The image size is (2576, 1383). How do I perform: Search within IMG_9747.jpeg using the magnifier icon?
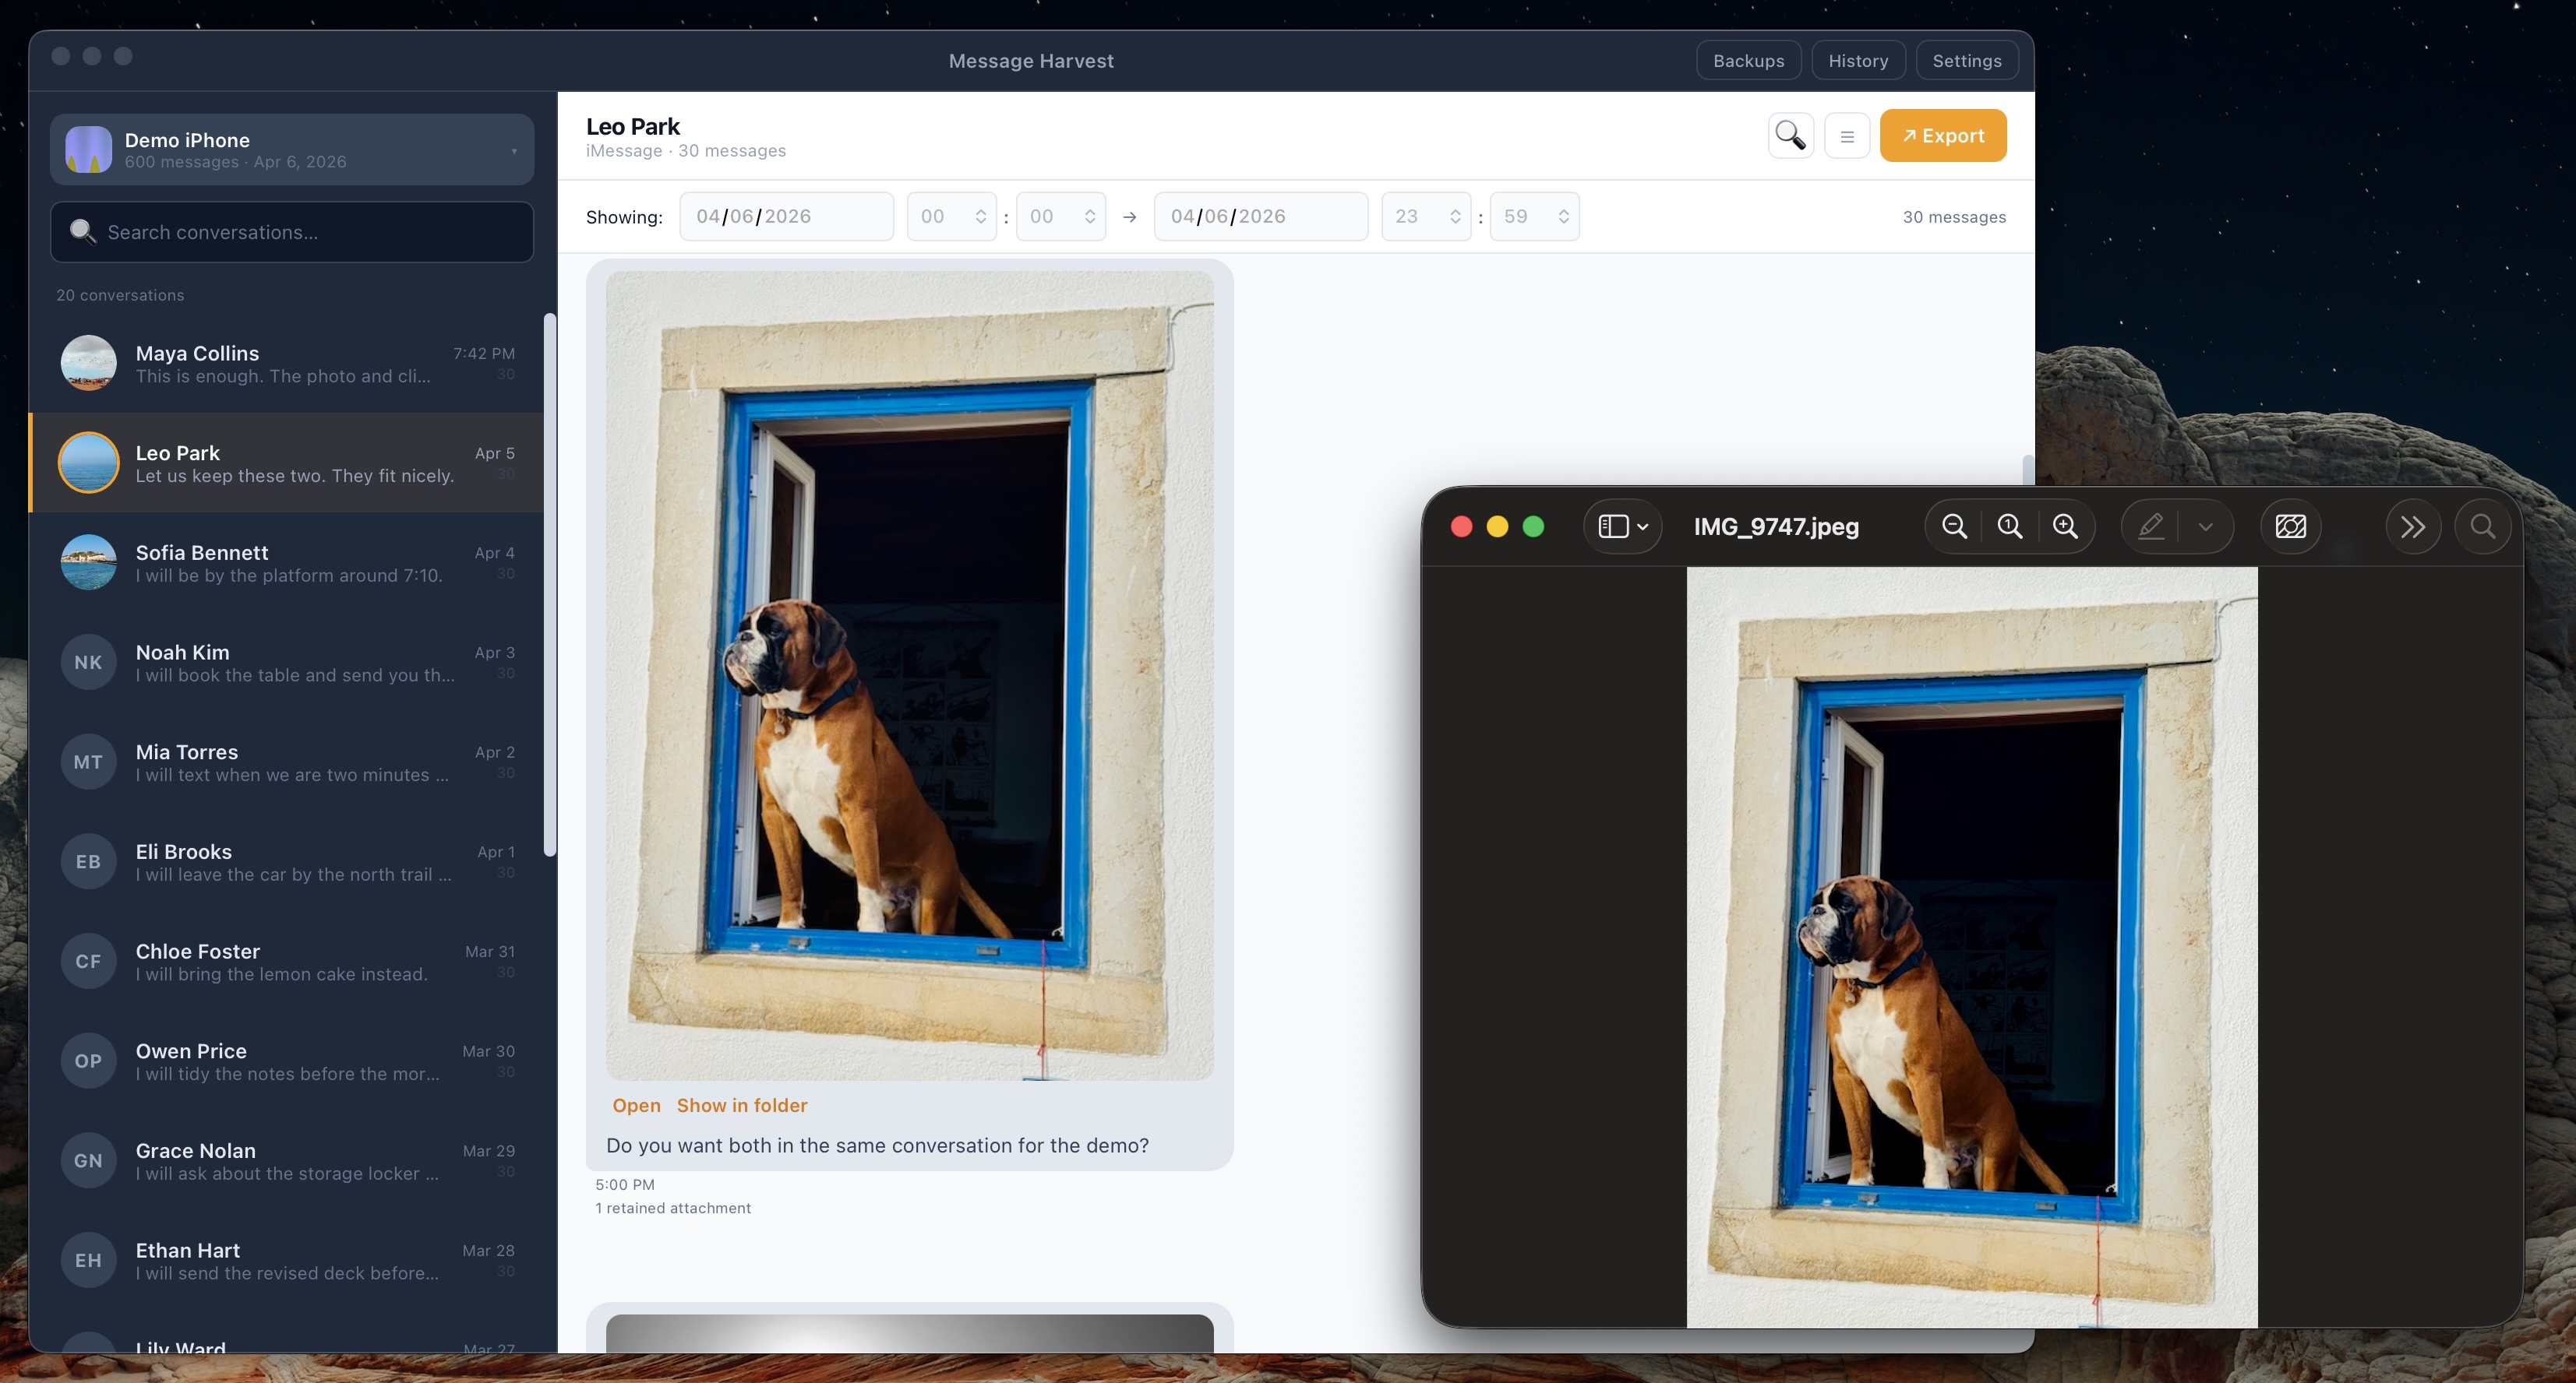pyautogui.click(x=2484, y=526)
